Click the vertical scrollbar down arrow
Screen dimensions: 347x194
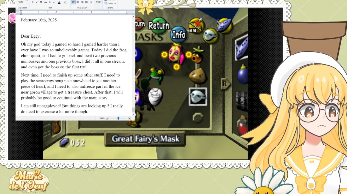pyautogui.click(x=134, y=114)
